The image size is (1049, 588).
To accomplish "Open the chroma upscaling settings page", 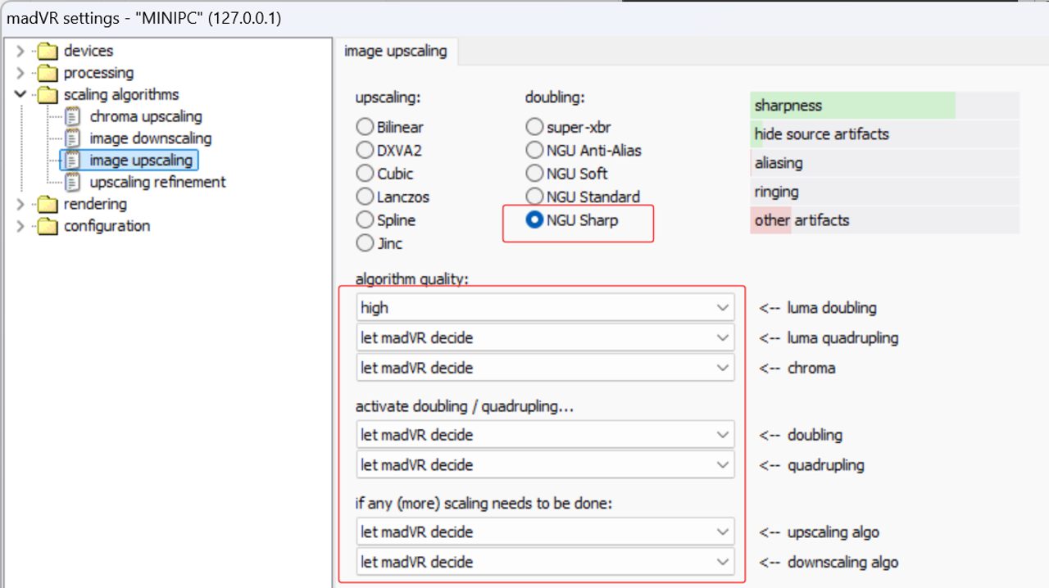I will click(x=146, y=117).
